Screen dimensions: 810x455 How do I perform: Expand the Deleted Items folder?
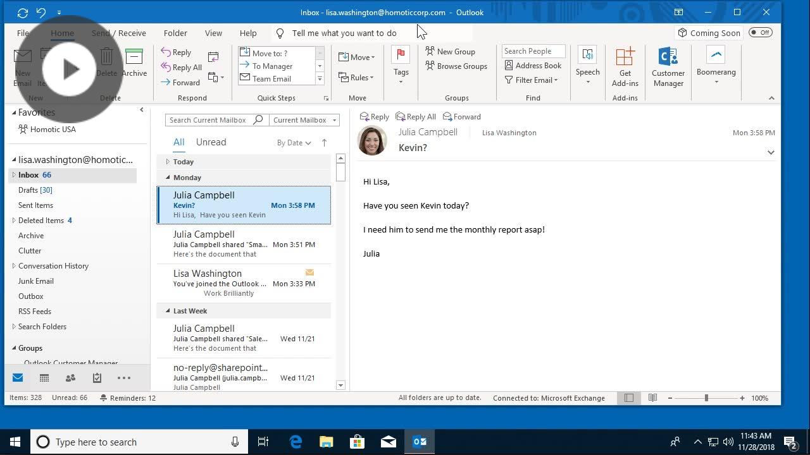[14, 221]
